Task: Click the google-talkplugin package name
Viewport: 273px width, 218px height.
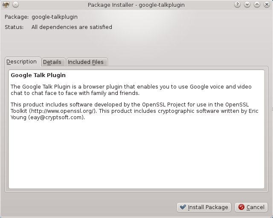Action: (55, 17)
